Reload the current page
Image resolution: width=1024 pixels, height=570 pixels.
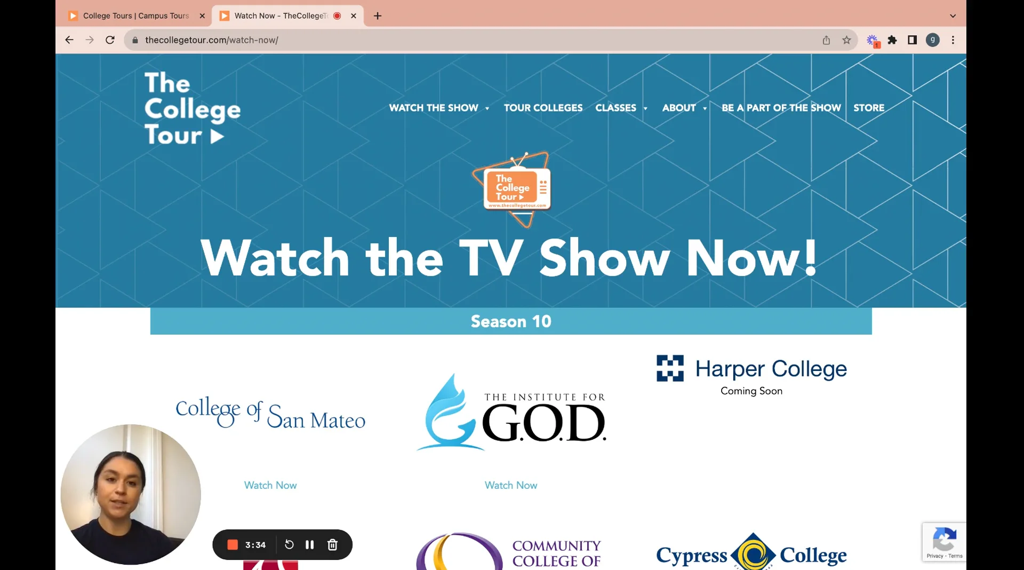click(110, 40)
